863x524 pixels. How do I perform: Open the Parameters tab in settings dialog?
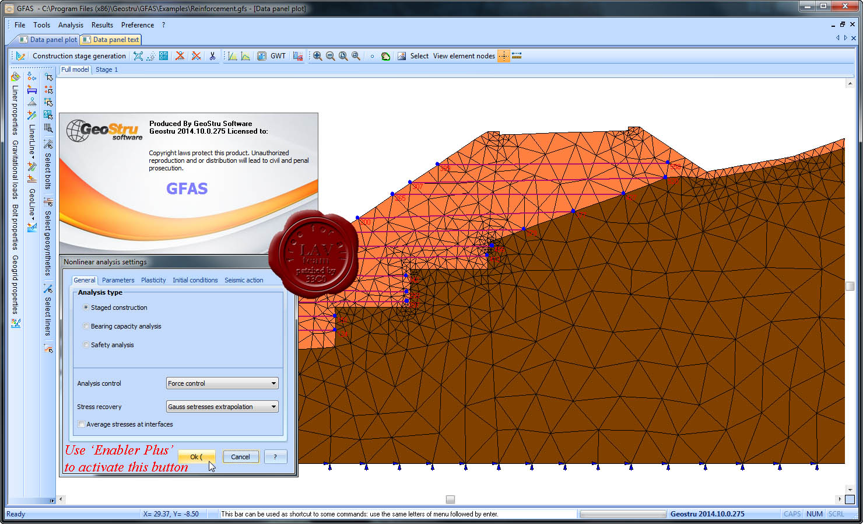(x=118, y=280)
